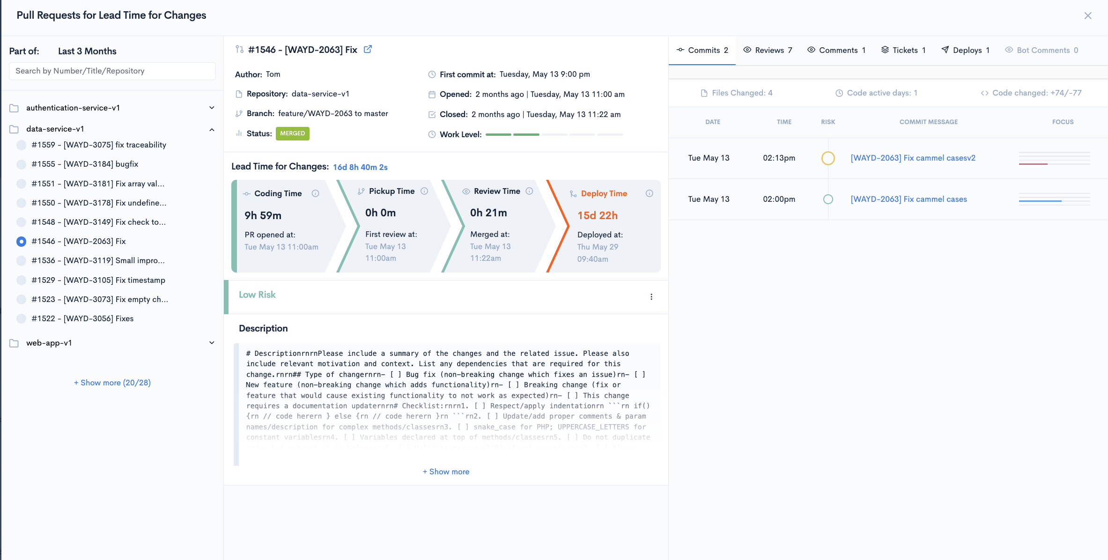
Task: Click Code active days clock icon
Action: point(839,93)
